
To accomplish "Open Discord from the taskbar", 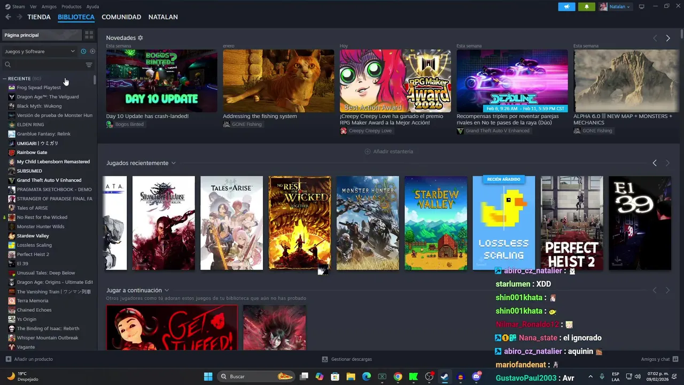I will tap(476, 376).
